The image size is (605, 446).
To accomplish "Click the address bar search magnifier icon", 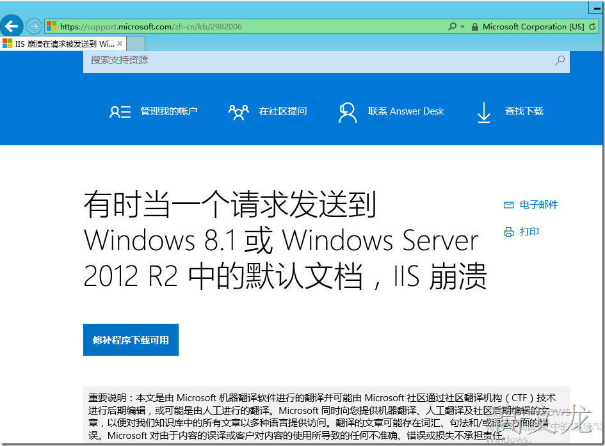I will click(x=452, y=26).
